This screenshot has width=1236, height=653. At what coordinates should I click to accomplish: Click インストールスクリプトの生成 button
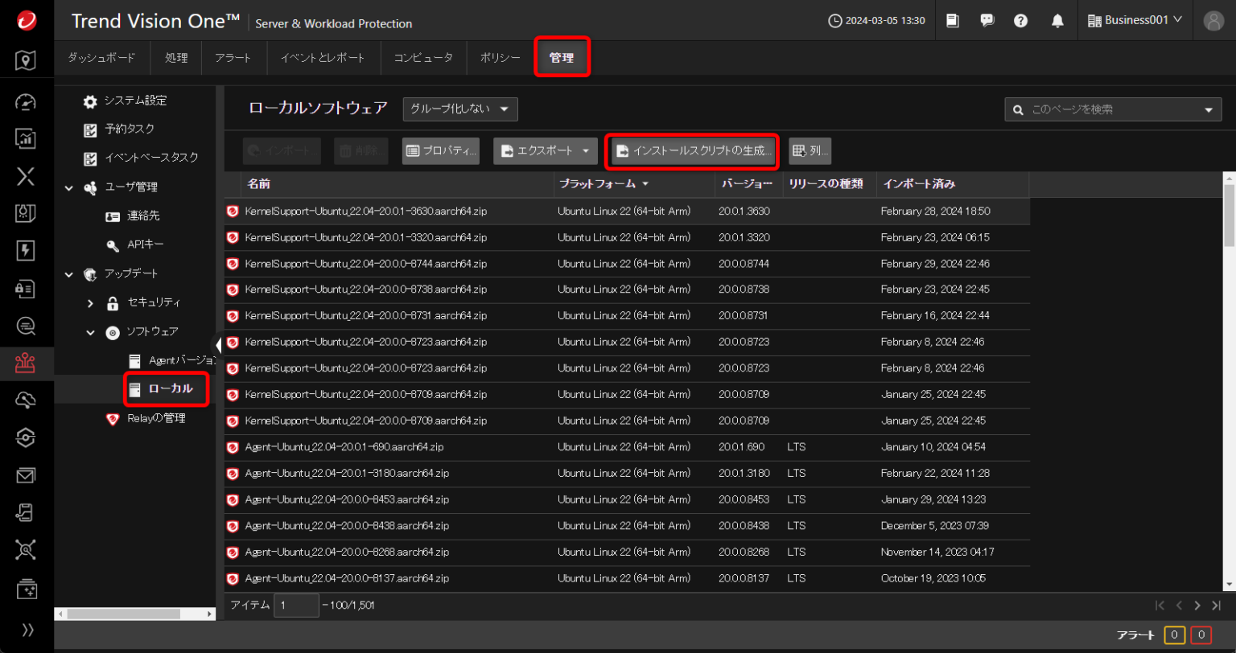691,150
